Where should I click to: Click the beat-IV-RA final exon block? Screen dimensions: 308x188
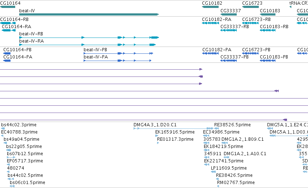coord(153,45)
